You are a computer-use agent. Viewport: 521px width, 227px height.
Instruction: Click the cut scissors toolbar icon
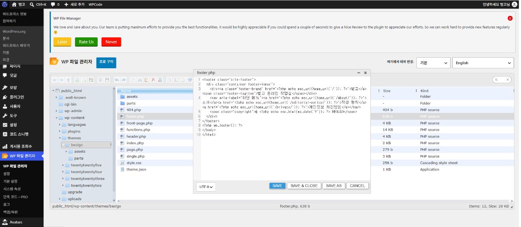pyautogui.click(x=140, y=80)
